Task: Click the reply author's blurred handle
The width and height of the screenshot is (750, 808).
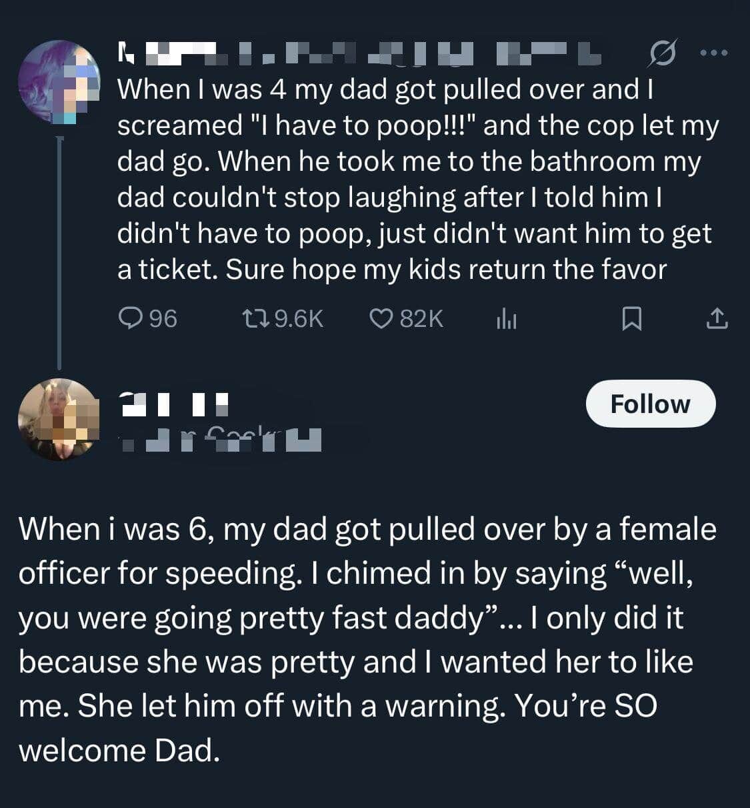Action: [220, 439]
